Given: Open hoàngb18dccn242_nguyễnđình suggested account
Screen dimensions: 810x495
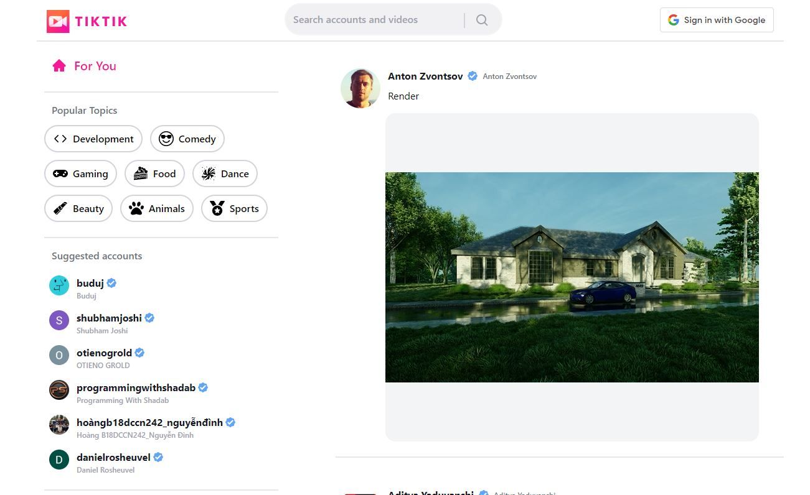Looking at the screenshot, I should [142, 428].
